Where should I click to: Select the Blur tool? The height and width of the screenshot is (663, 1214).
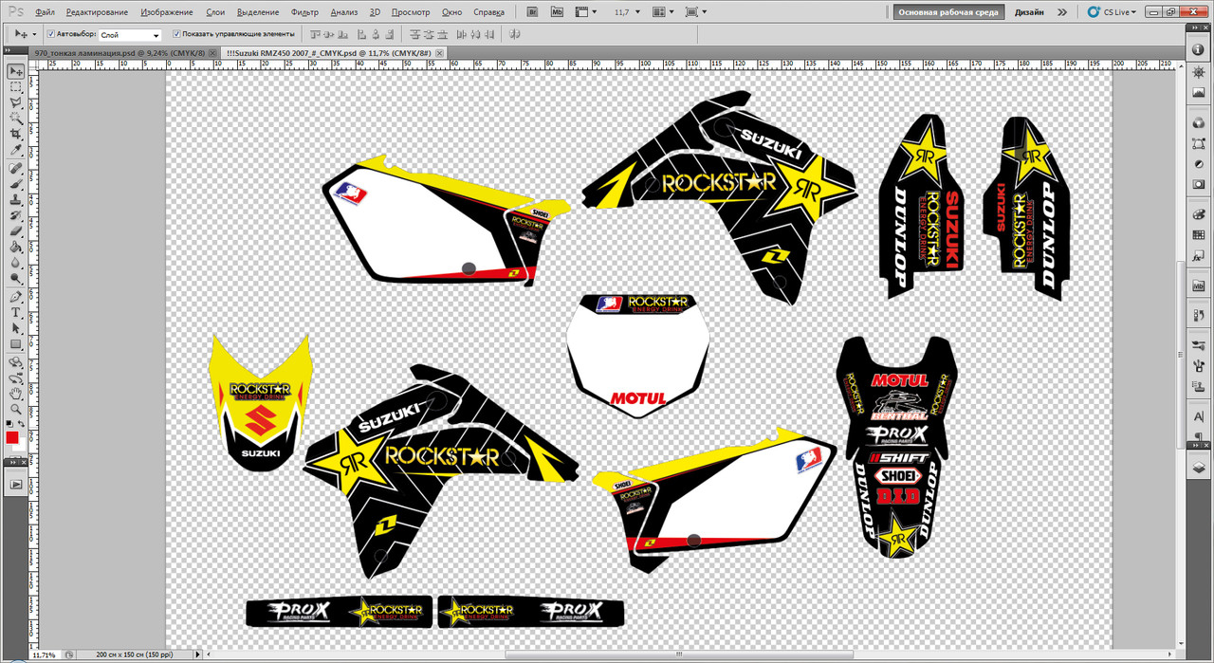16,263
